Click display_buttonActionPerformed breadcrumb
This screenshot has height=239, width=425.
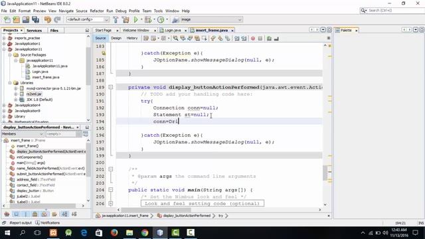(x=187, y=216)
